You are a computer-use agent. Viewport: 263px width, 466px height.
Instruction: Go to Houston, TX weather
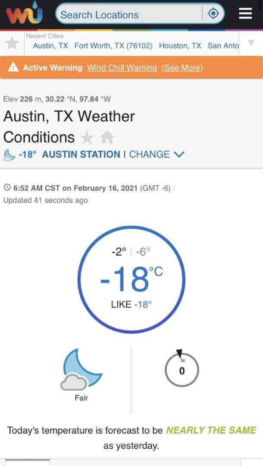click(x=180, y=46)
